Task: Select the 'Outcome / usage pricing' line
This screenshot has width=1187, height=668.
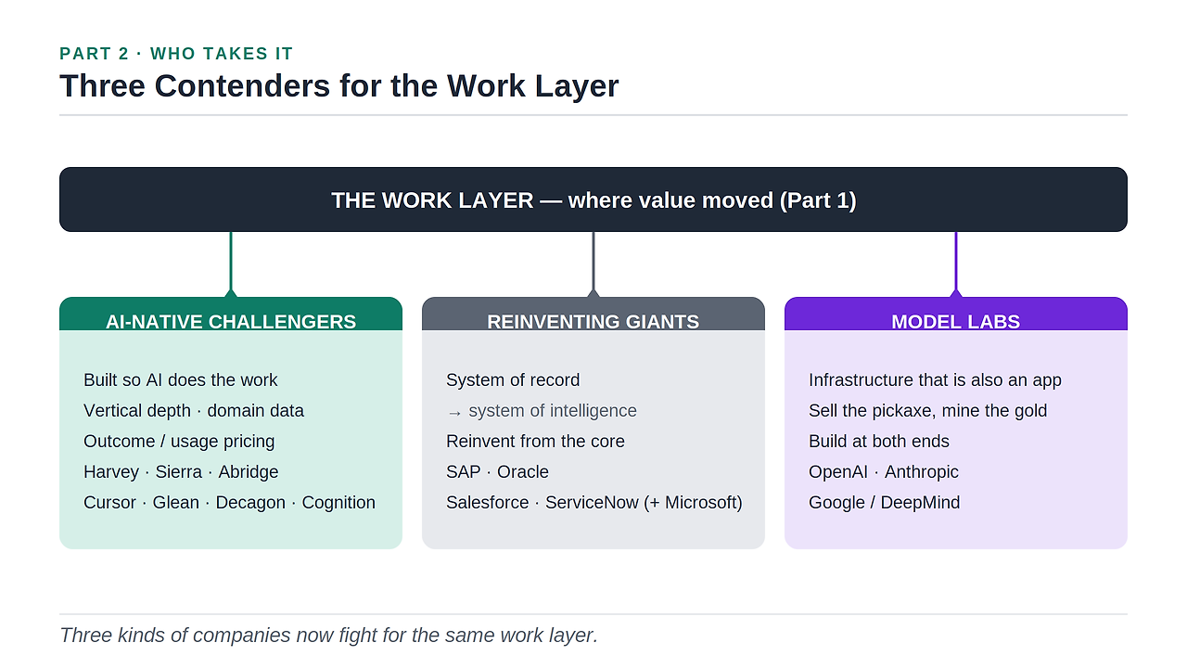Action: (179, 442)
